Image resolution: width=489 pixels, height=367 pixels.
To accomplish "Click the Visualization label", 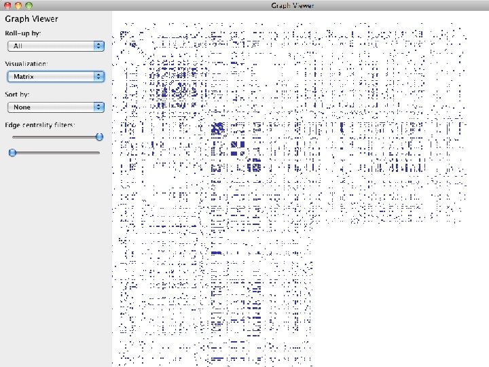I will click(26, 64).
